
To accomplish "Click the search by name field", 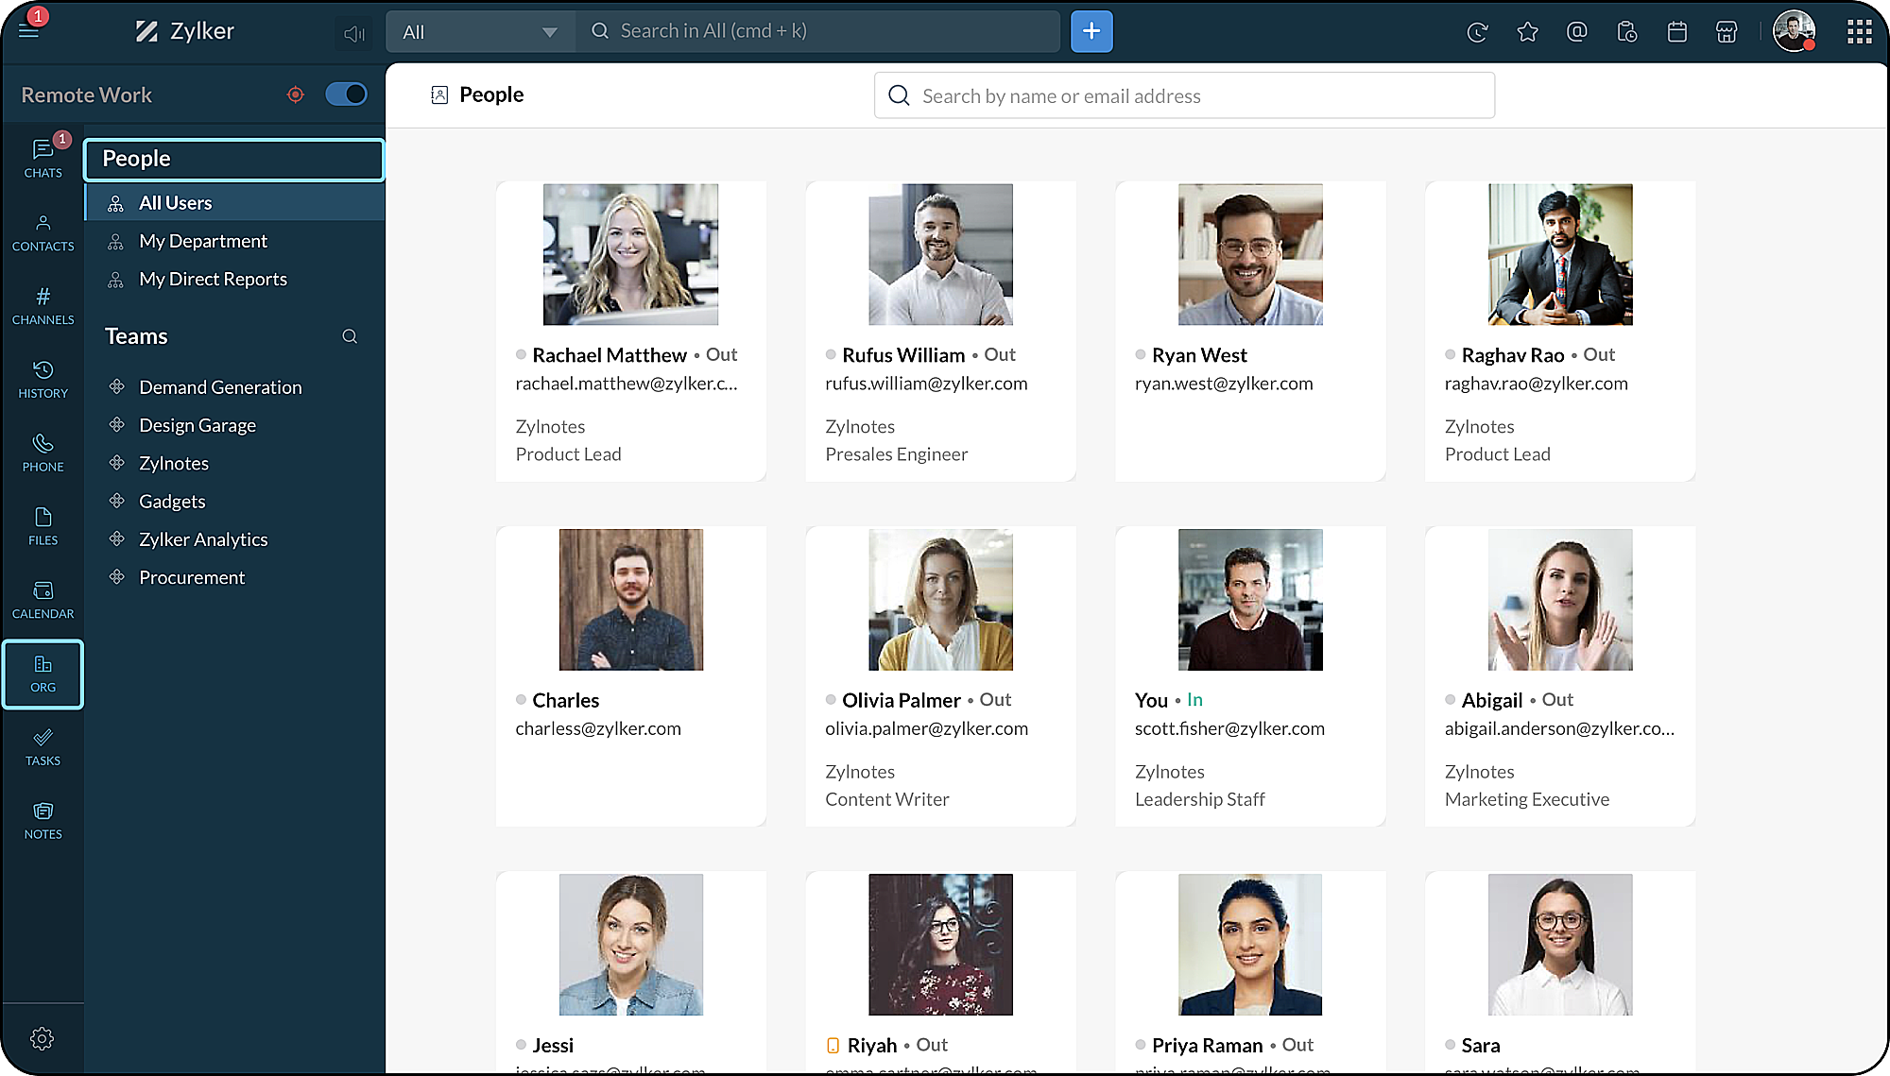I will (1183, 95).
